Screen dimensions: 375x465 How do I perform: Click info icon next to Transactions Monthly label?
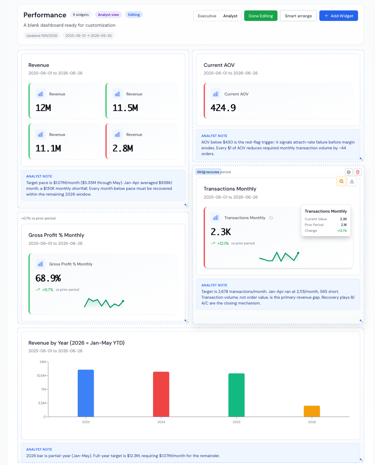click(x=271, y=218)
